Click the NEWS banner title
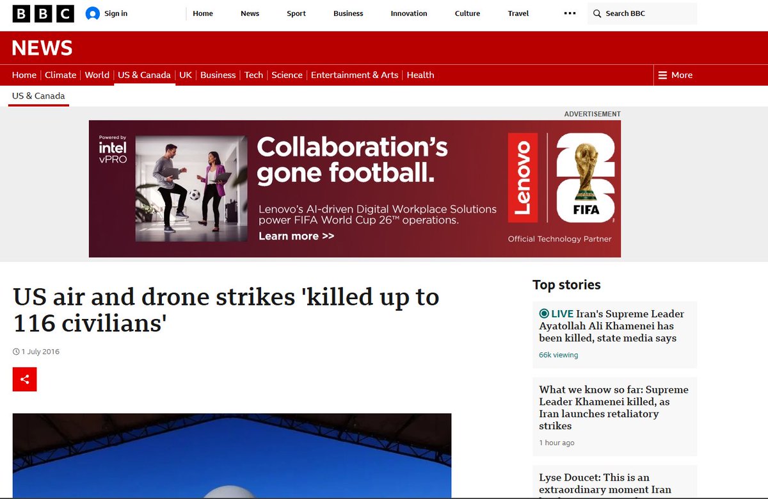Viewport: 768px width, 499px height. 42,48
